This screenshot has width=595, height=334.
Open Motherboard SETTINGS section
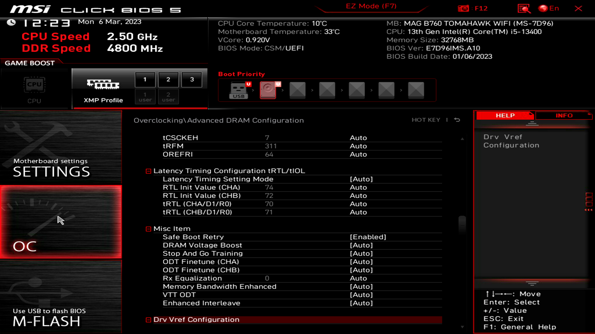61,148
